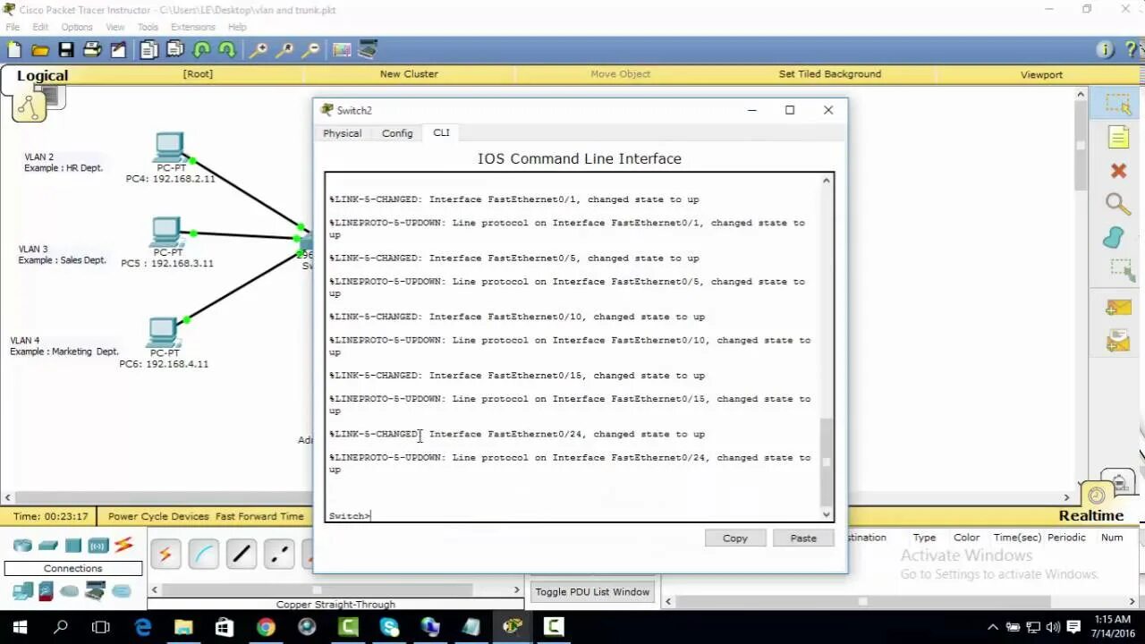Click Viewport in workspace bar
The image size is (1145, 644).
click(1041, 75)
